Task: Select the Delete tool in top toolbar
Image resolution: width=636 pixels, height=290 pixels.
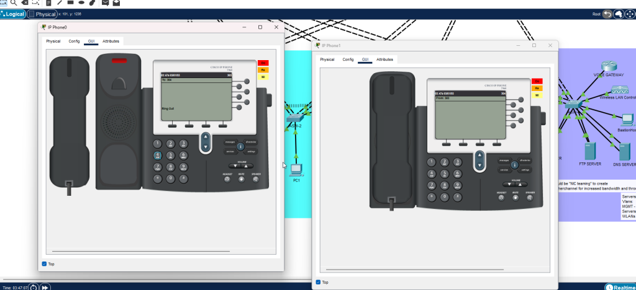Action: click(x=25, y=3)
